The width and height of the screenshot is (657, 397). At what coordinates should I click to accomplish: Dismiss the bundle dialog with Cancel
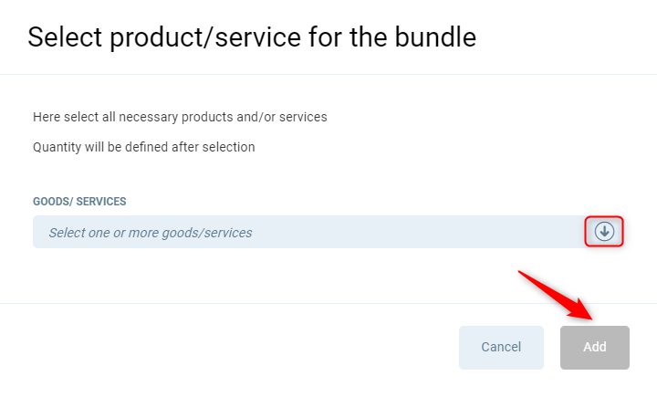click(501, 347)
